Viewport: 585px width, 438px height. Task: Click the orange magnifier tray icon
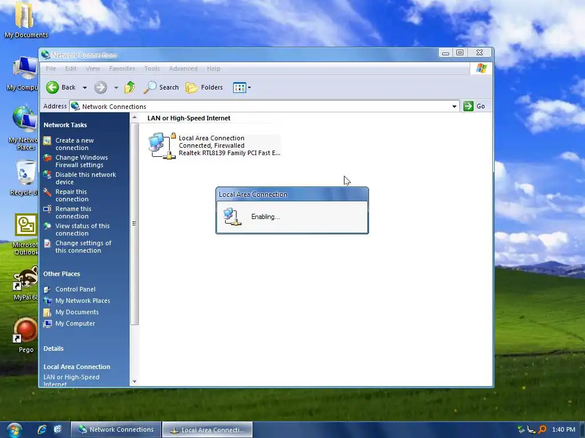[543, 430]
